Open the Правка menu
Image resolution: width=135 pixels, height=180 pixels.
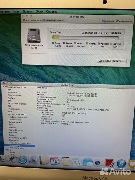click(x=28, y=12)
